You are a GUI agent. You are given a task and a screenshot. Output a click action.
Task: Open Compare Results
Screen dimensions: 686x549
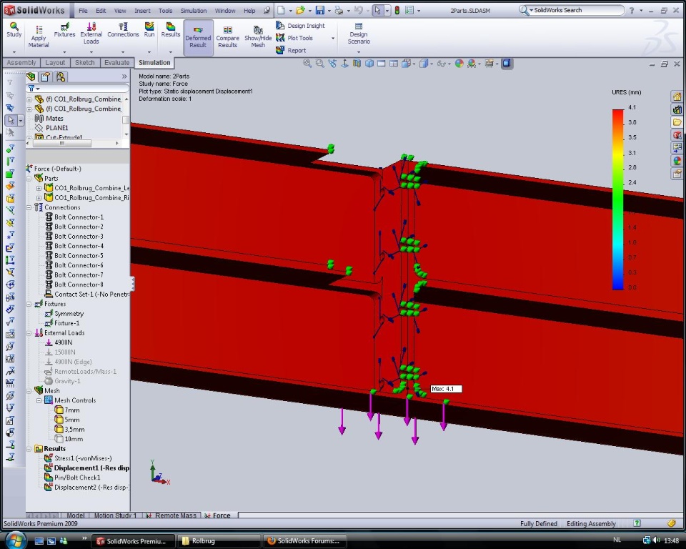coord(227,37)
